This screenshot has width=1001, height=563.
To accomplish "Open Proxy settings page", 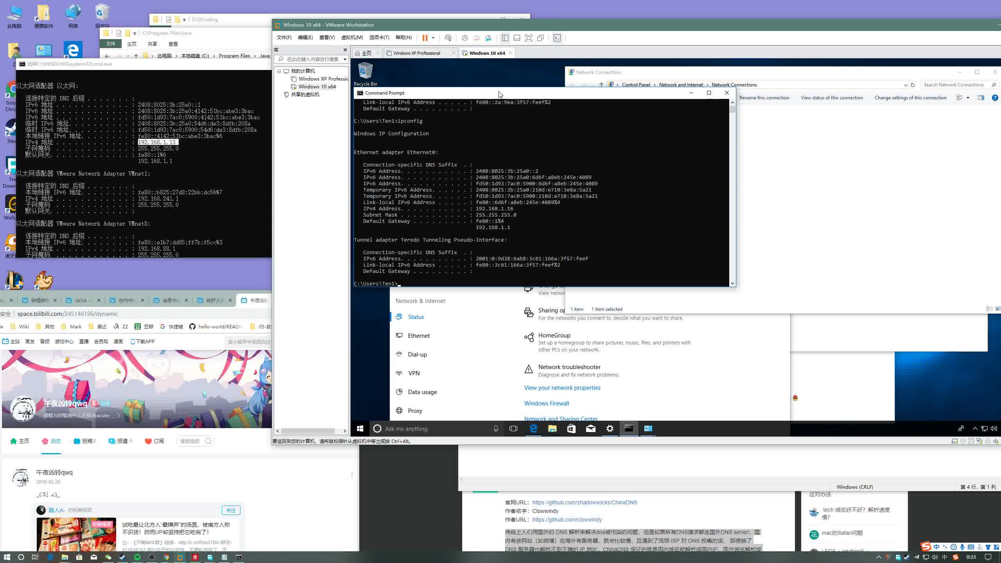I will point(415,411).
